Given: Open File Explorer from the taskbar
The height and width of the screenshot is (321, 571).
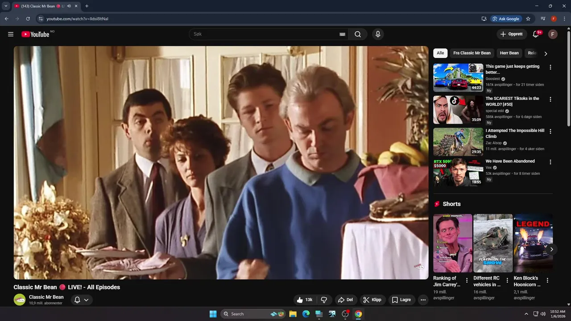Looking at the screenshot, I should point(293,314).
